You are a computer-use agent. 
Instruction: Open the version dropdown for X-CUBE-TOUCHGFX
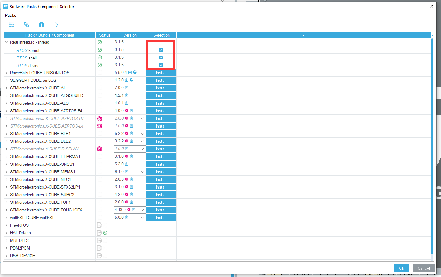(x=142, y=210)
